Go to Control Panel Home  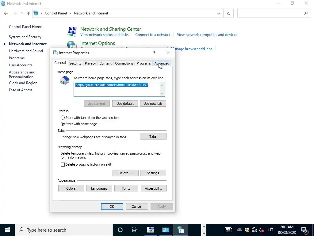point(25,27)
